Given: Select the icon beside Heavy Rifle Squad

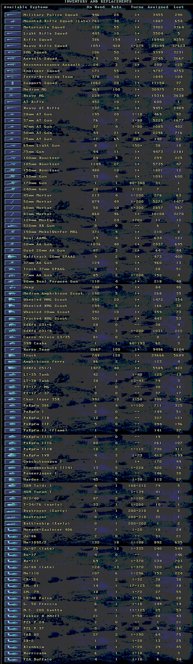Looking at the screenshot, I should coord(13,46).
